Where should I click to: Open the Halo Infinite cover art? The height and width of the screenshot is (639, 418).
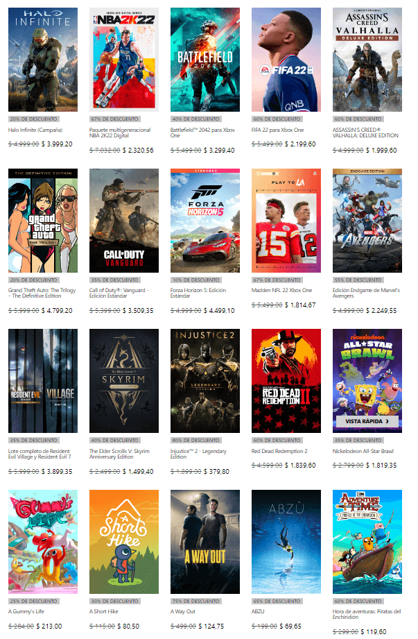point(43,60)
